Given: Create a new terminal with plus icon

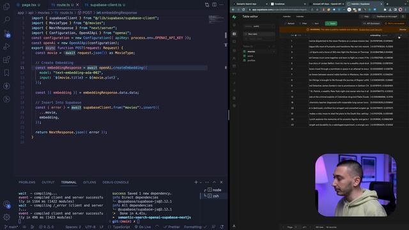Looking at the screenshot, I should click(196, 182).
